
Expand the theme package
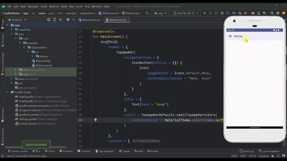pyautogui.click(x=32, y=56)
